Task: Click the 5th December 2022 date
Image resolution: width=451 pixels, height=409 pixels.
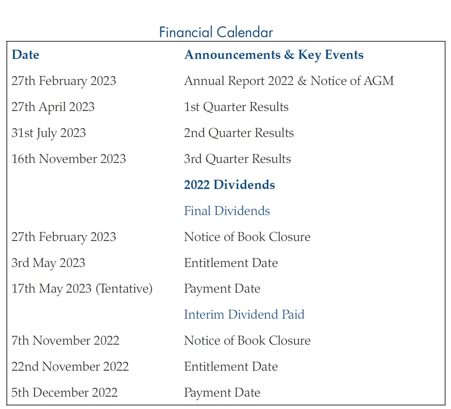Action: (x=64, y=392)
